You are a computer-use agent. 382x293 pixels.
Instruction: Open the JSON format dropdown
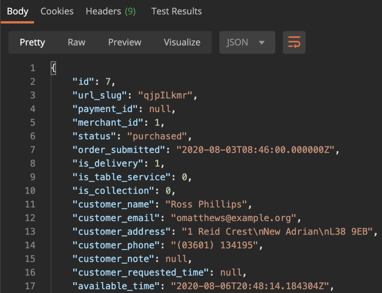pos(247,42)
